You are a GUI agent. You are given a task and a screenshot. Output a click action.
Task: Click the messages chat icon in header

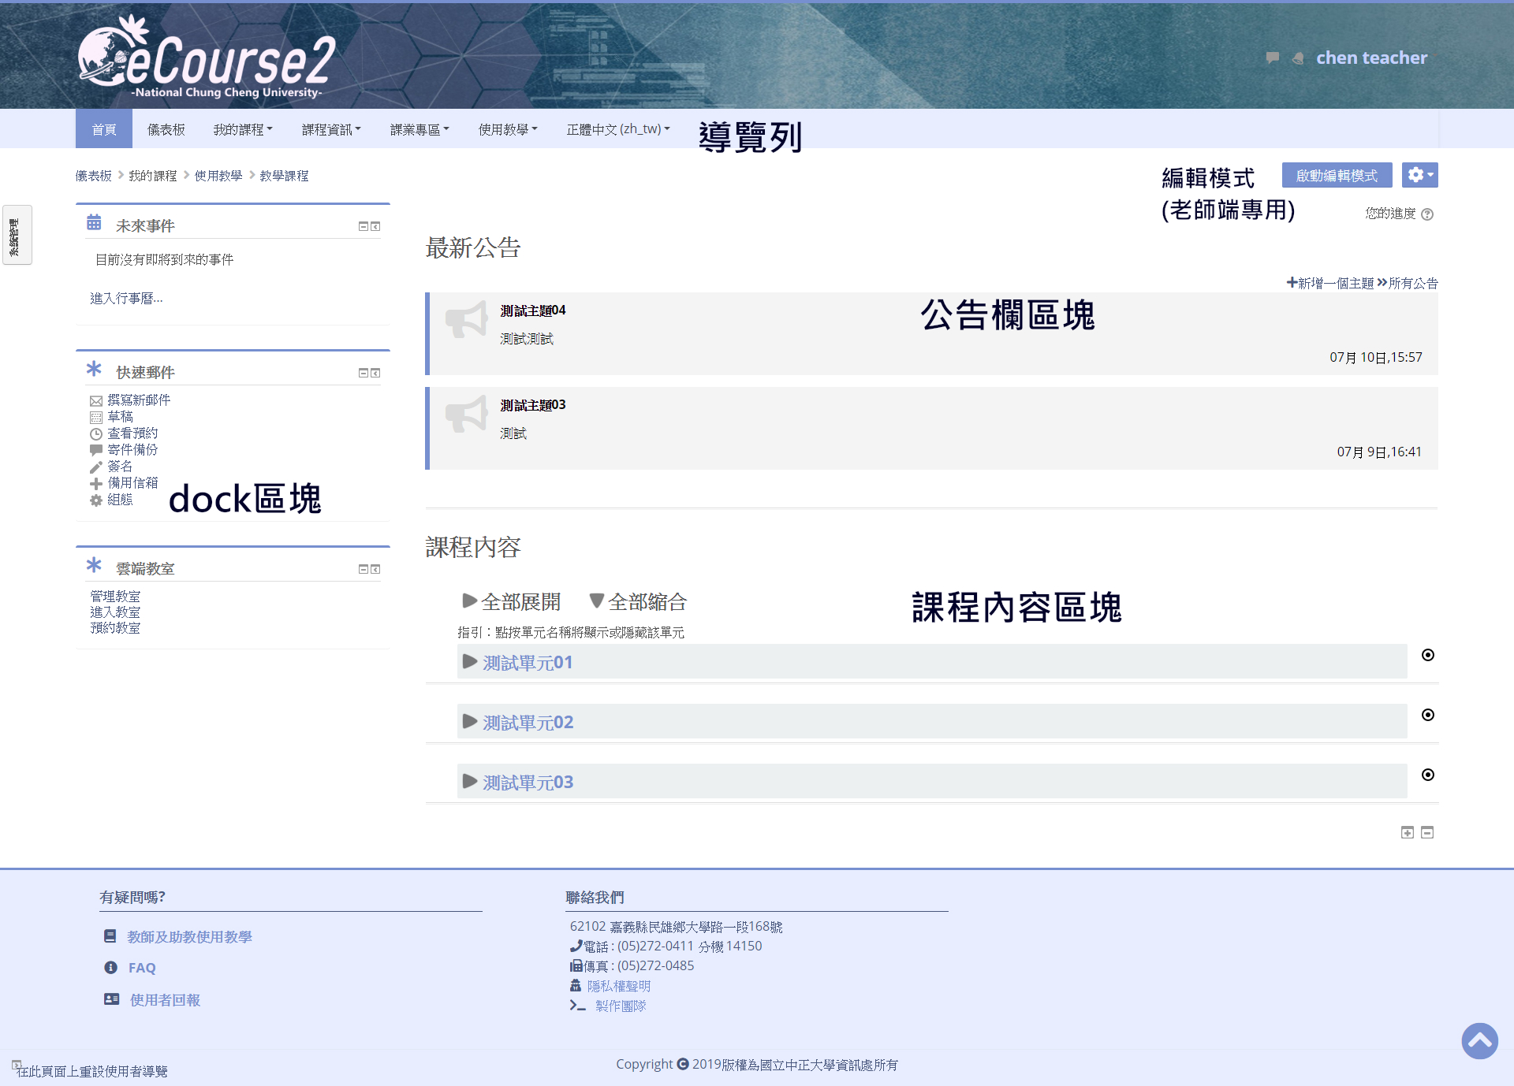pos(1272,58)
